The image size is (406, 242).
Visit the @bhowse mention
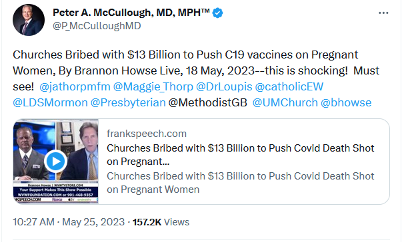(346, 103)
